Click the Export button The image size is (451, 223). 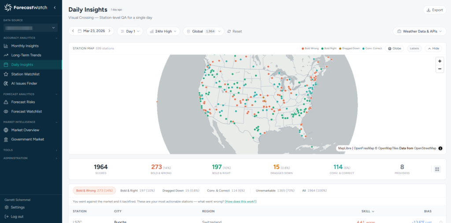coord(434,10)
